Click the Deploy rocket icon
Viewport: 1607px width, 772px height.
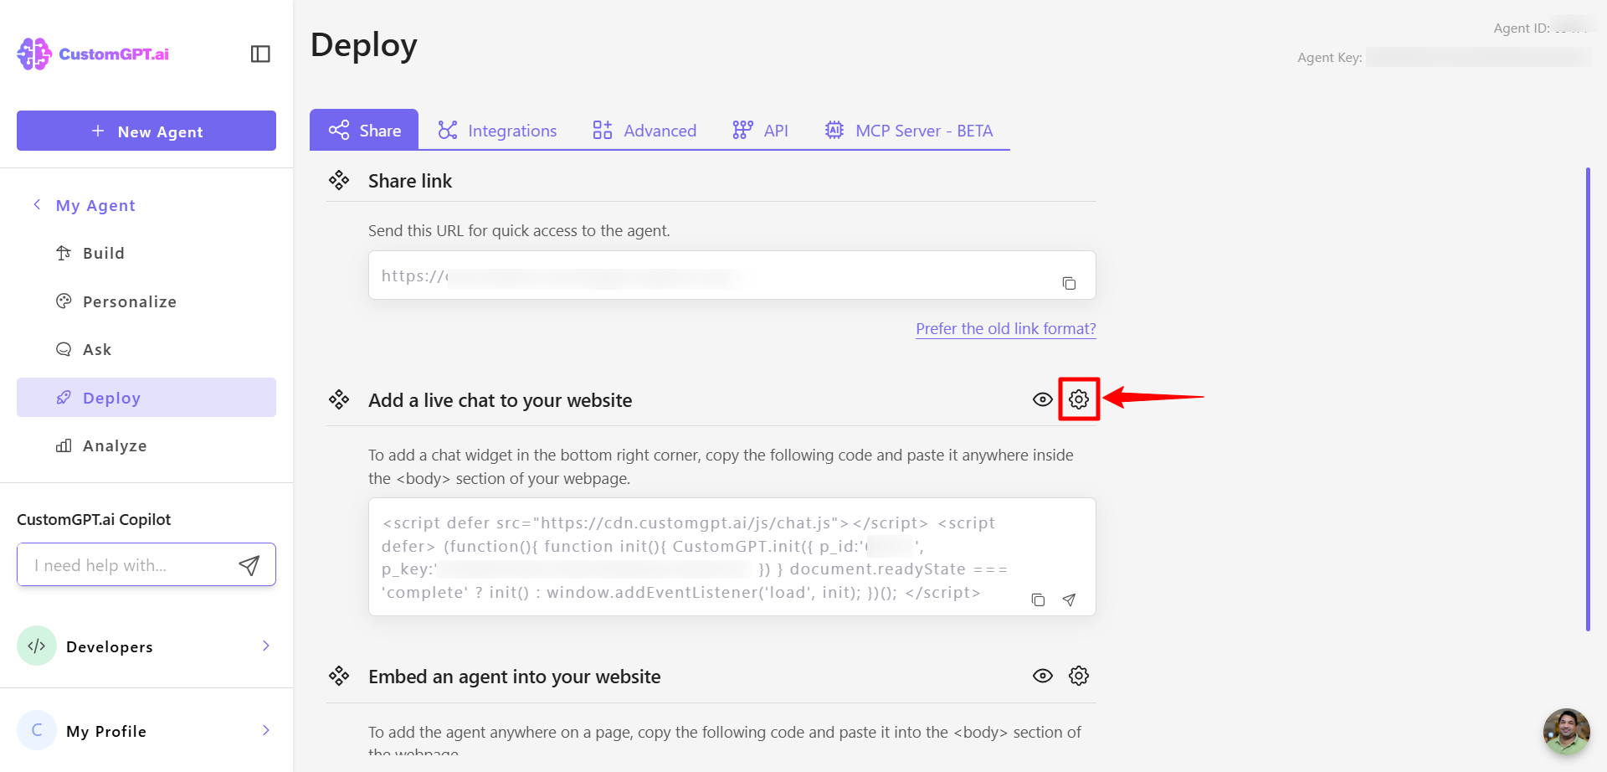[64, 398]
